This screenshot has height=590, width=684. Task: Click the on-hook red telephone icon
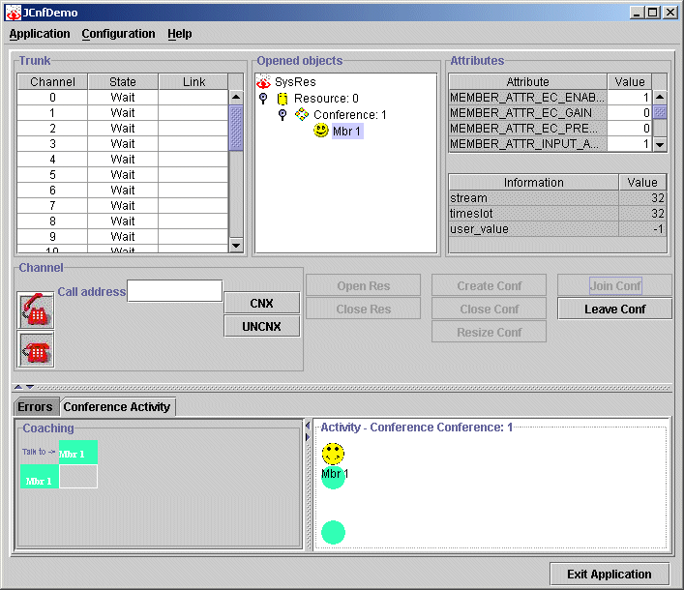click(36, 350)
